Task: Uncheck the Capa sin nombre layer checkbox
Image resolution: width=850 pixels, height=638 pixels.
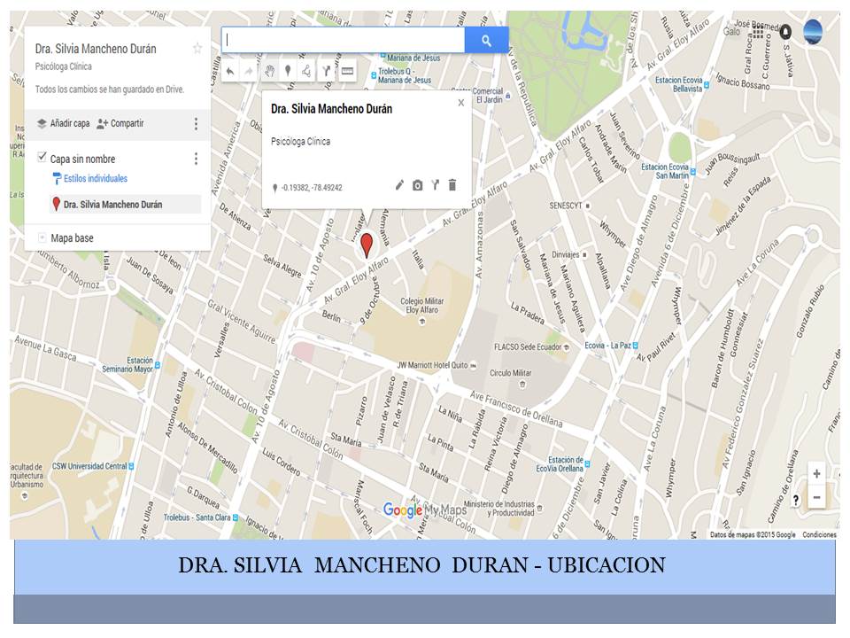Action: tap(42, 158)
